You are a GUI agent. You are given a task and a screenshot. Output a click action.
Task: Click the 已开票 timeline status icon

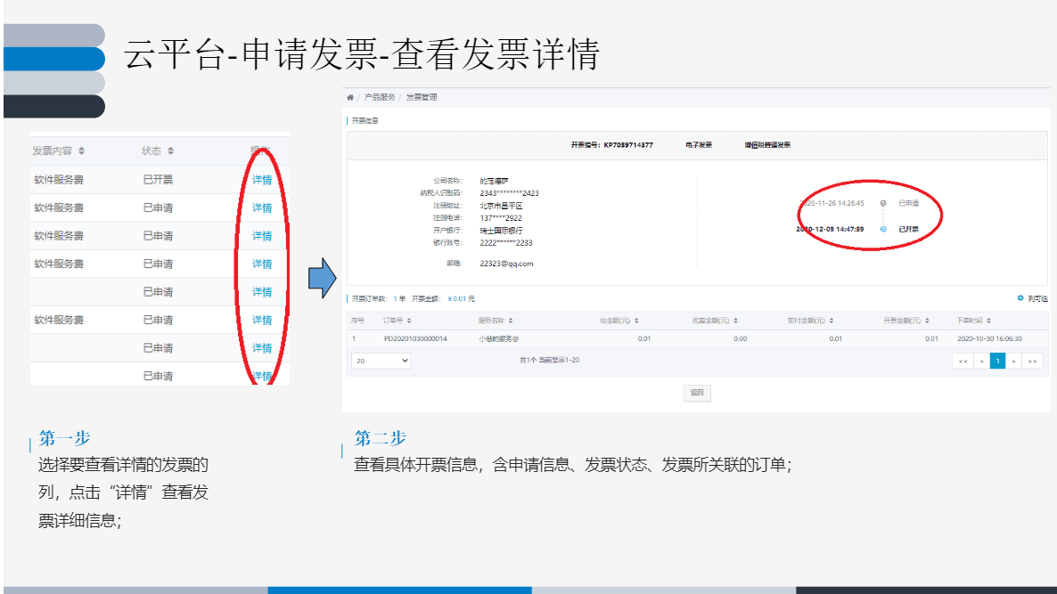(883, 230)
